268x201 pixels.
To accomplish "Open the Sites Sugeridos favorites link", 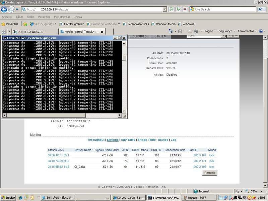I will [x=43, y=24].
